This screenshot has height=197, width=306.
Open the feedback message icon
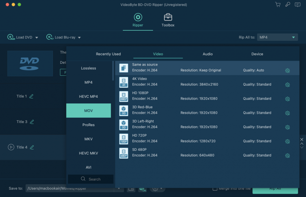pos(297,4)
